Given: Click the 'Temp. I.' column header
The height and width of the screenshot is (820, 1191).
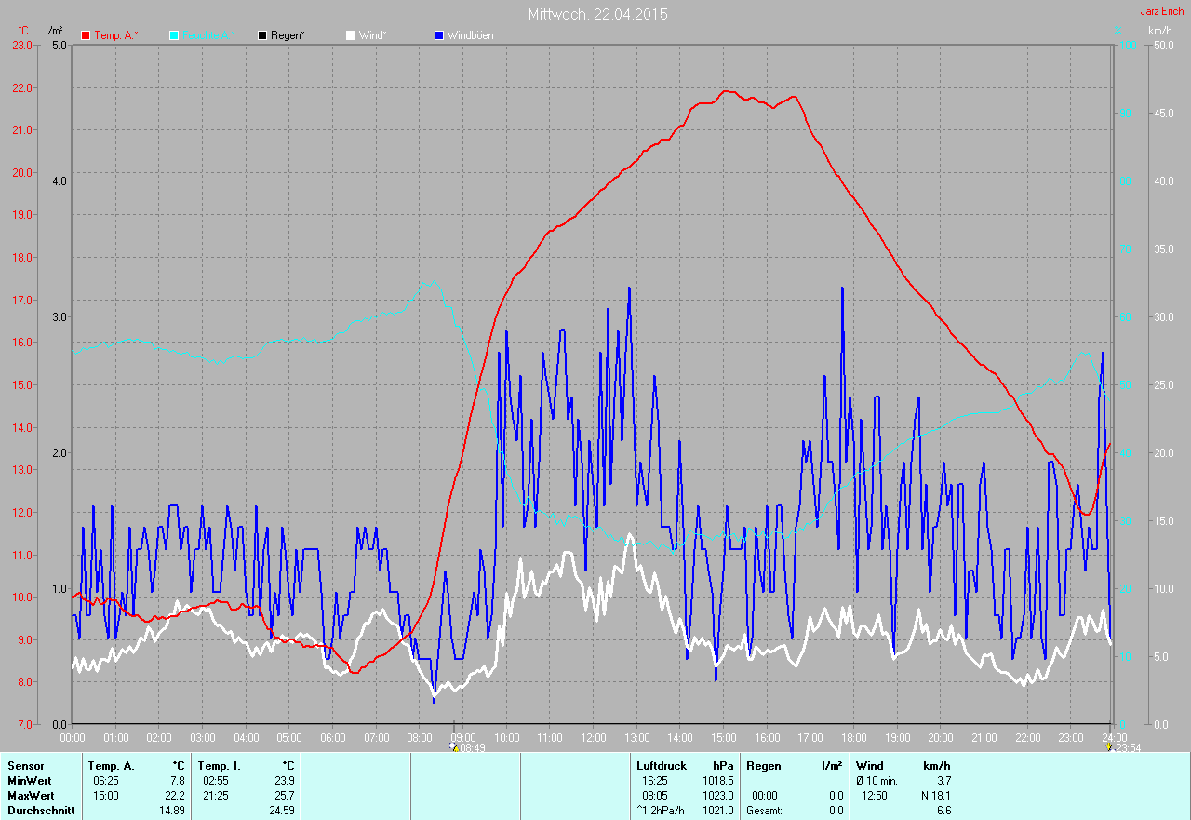Looking at the screenshot, I should point(220,766).
